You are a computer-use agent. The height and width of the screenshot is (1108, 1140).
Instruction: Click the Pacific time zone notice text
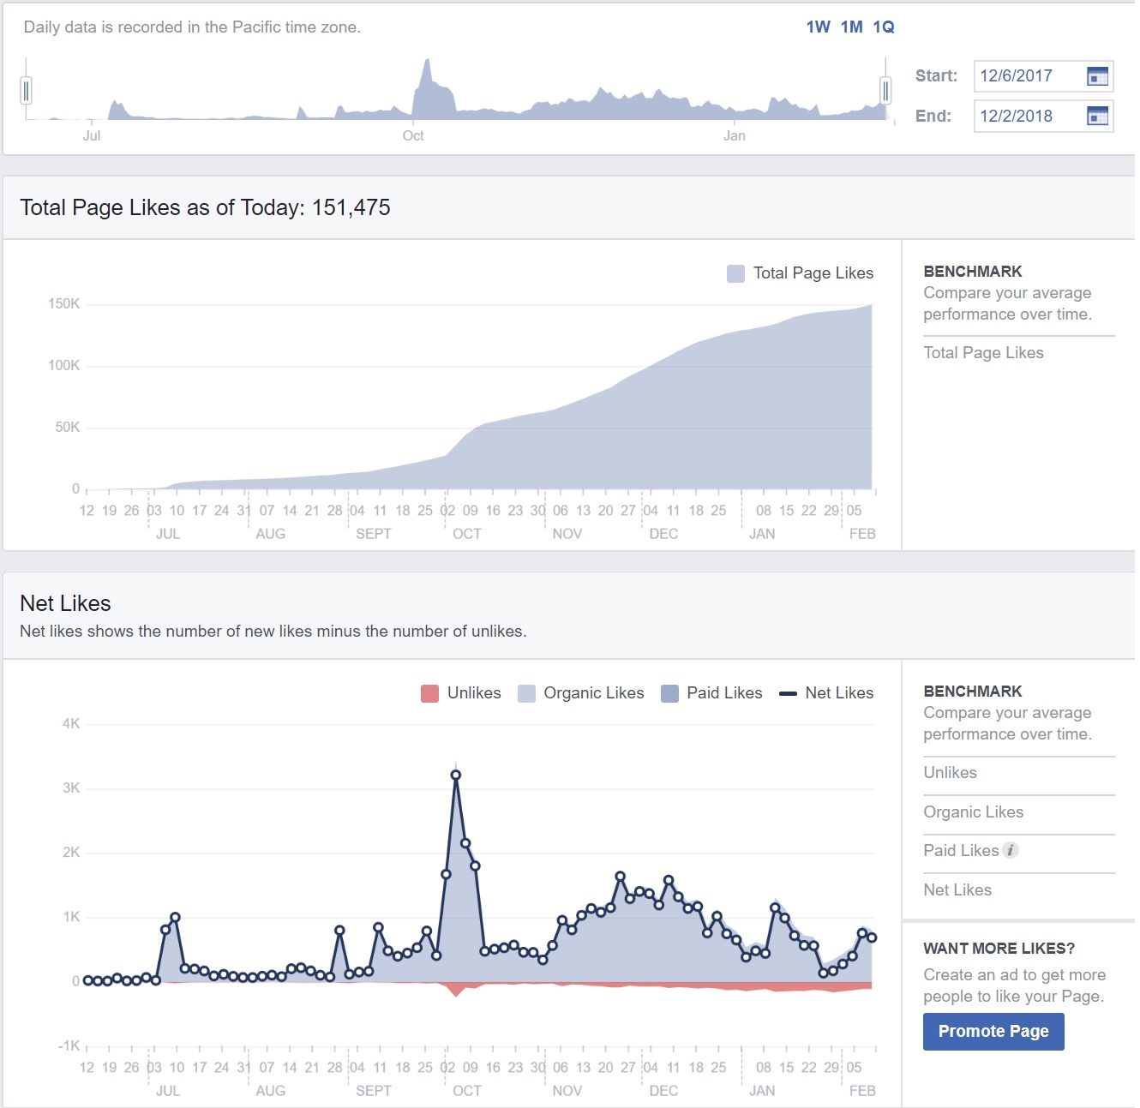click(192, 27)
